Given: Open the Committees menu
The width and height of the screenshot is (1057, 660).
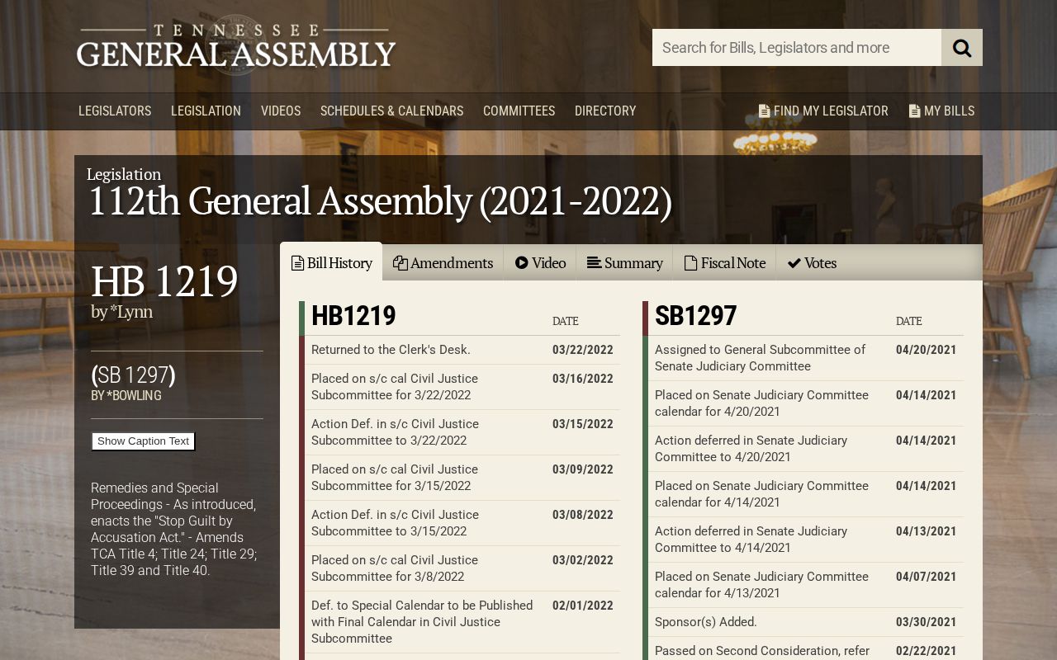Looking at the screenshot, I should tap(519, 111).
